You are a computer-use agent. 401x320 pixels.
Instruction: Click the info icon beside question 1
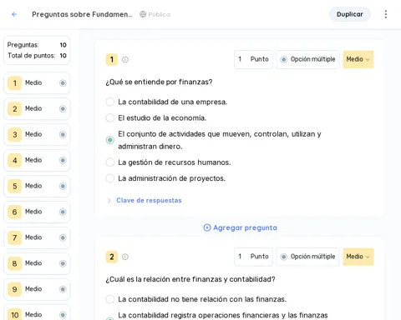tap(125, 59)
